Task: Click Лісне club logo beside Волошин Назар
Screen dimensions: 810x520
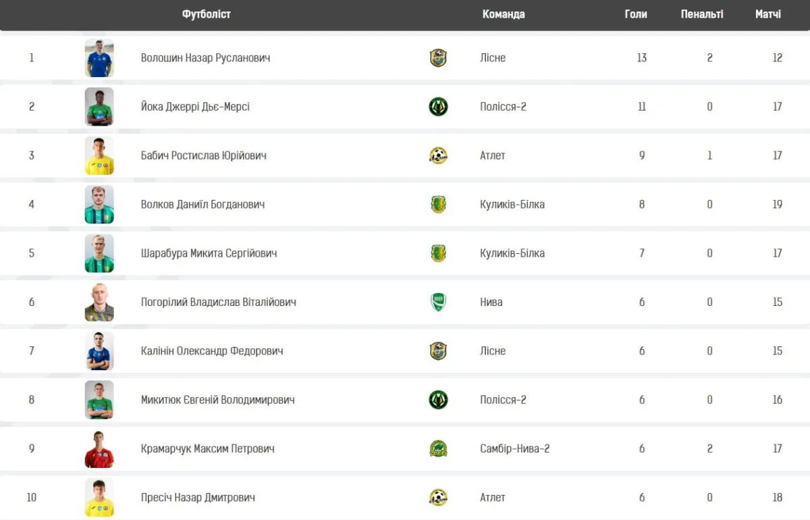Action: point(438,58)
